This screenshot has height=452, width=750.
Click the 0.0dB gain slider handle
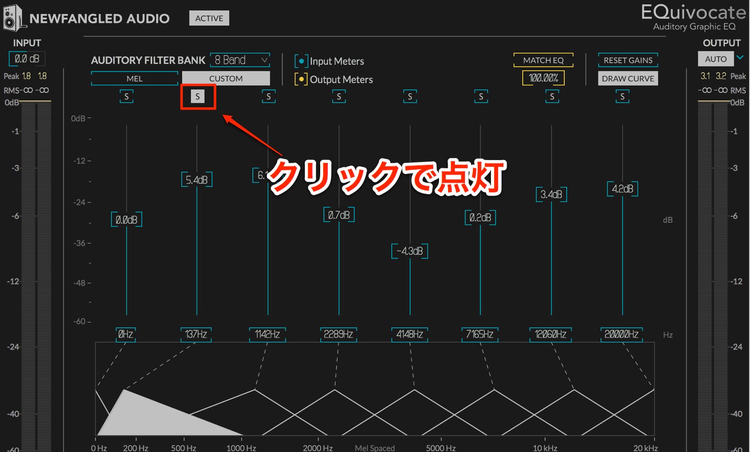[126, 220]
